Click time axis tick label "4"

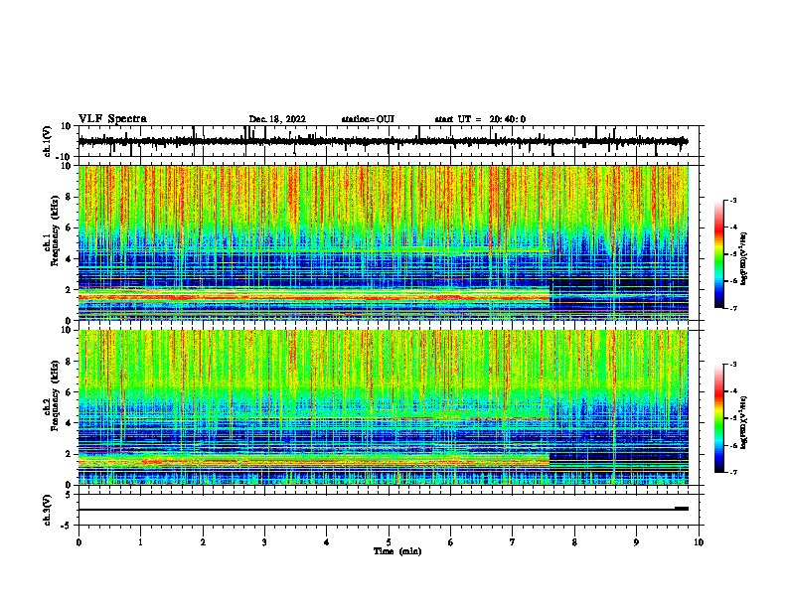(327, 542)
